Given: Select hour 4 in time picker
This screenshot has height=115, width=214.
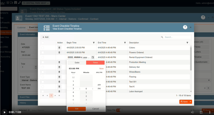Looking at the screenshot, I should click(x=73, y=92).
